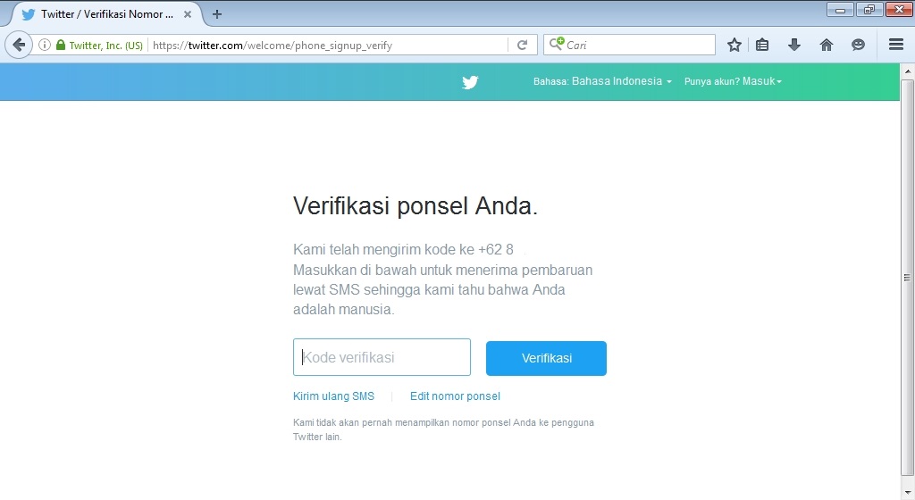Click the Twitter favicon on the tab
The height and width of the screenshot is (500, 915).
(x=28, y=14)
